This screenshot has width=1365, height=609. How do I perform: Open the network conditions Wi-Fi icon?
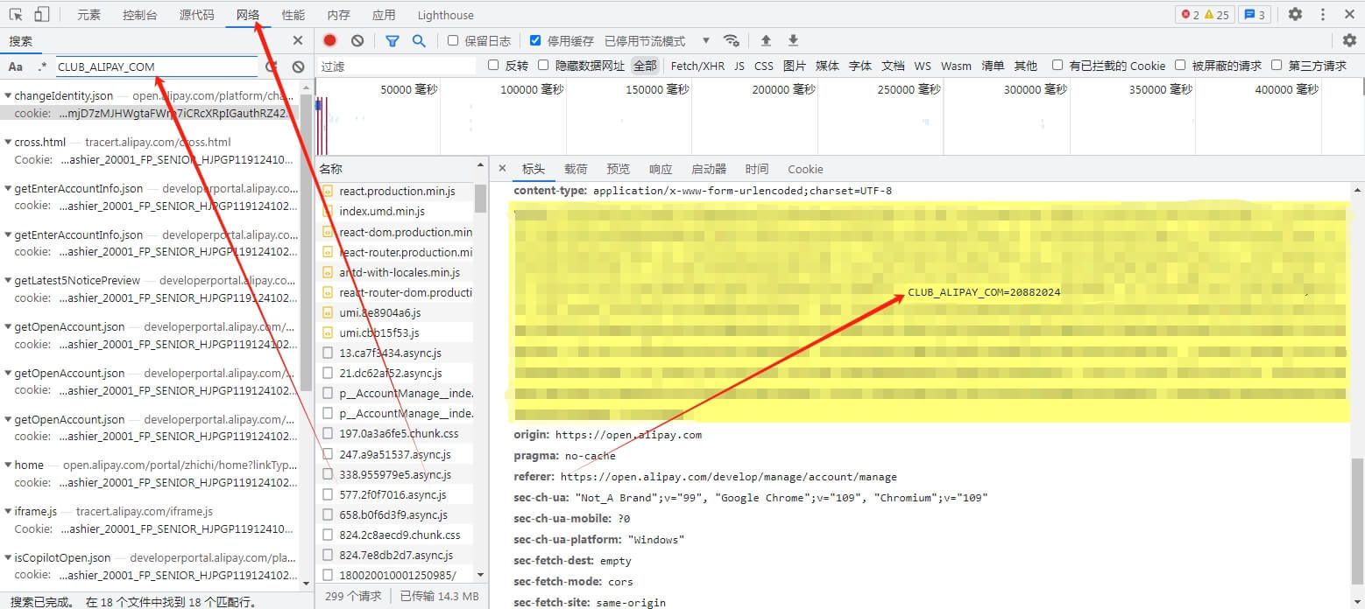(731, 40)
